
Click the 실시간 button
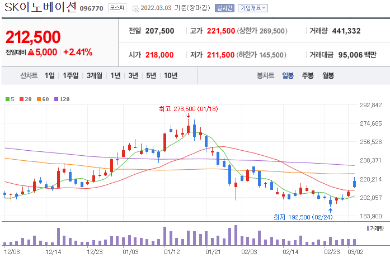(224, 8)
